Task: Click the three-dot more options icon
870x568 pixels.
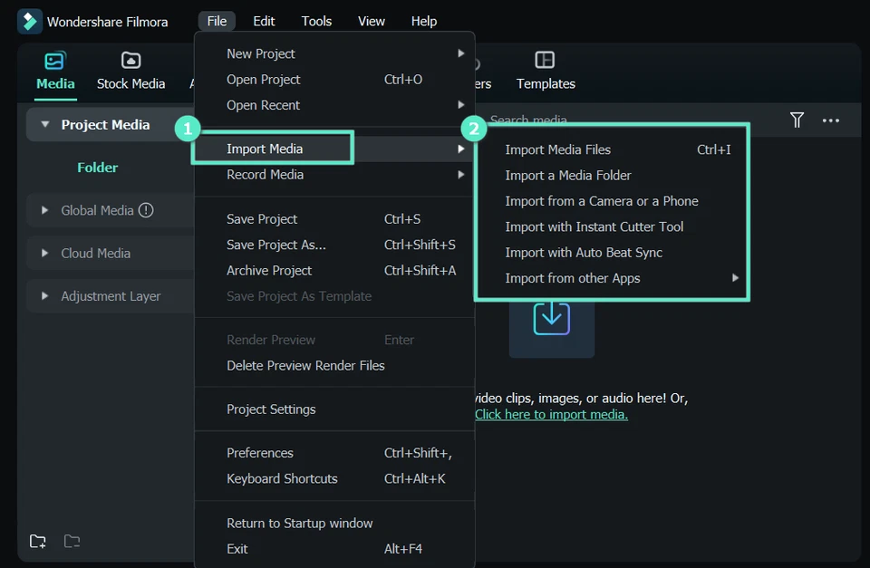Action: click(831, 120)
